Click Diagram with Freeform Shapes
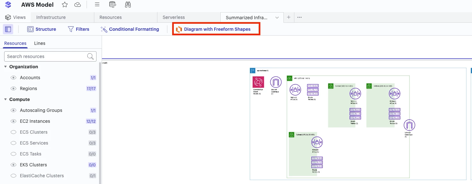The width and height of the screenshot is (472, 184). coord(213,29)
